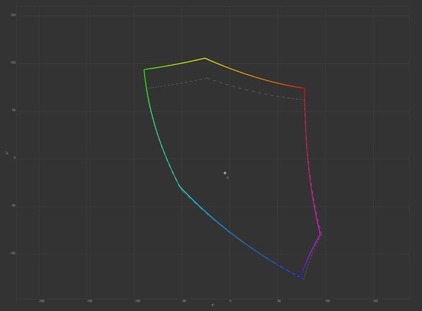Click the -50 label on the vertical axis
Viewport: 422px width, 311px height.
click(x=13, y=205)
